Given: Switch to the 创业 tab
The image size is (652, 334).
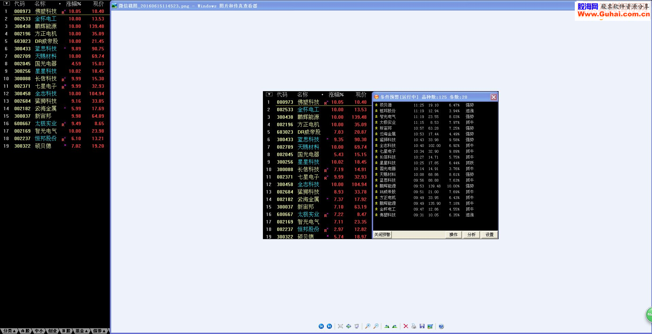Looking at the screenshot, I should (x=53, y=331).
